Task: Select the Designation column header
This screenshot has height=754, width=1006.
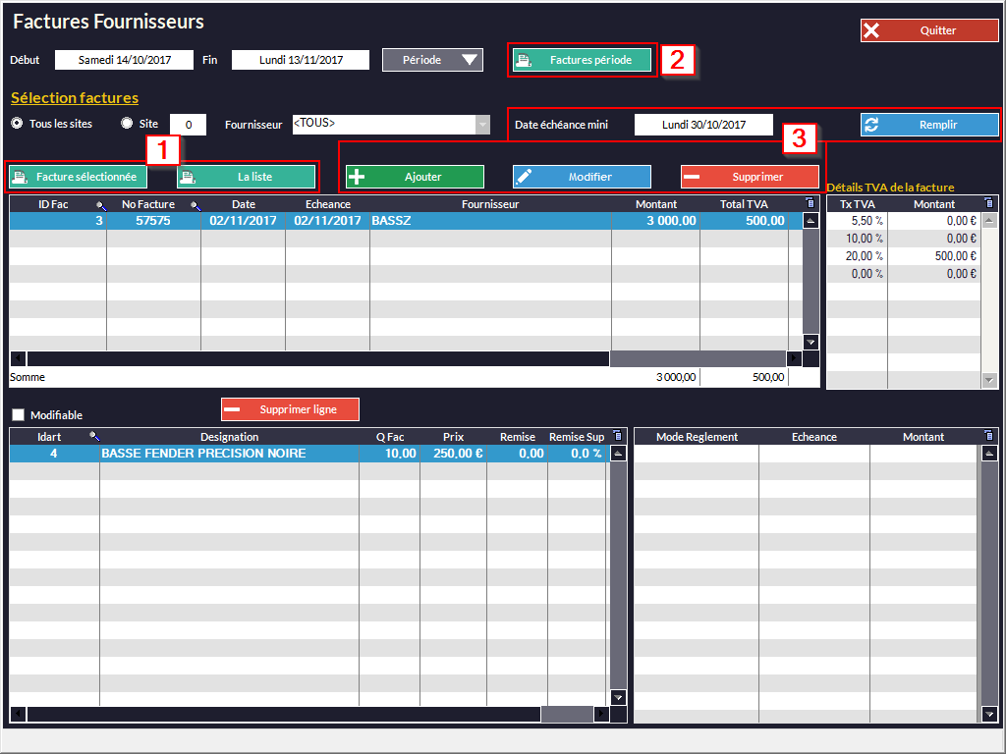Action: (229, 437)
